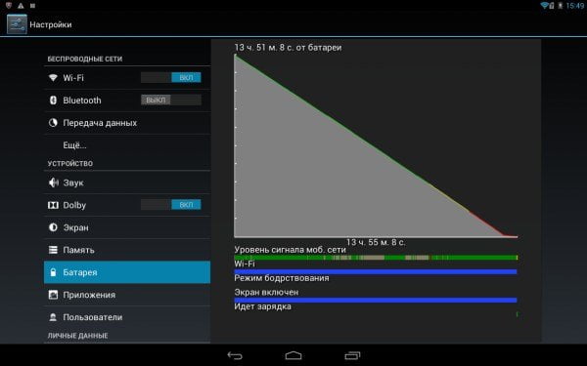587x366 pixels.
Task: Tap the blue Wi-Fi activity bar
Action: pos(376,272)
